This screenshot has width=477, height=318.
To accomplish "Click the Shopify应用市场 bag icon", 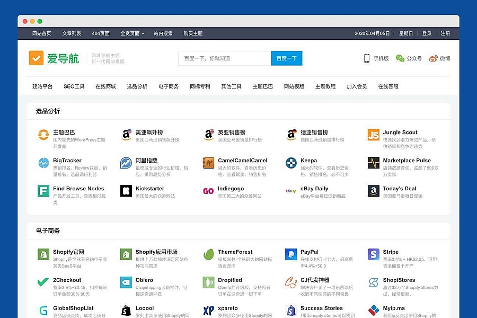I will [126, 254].
